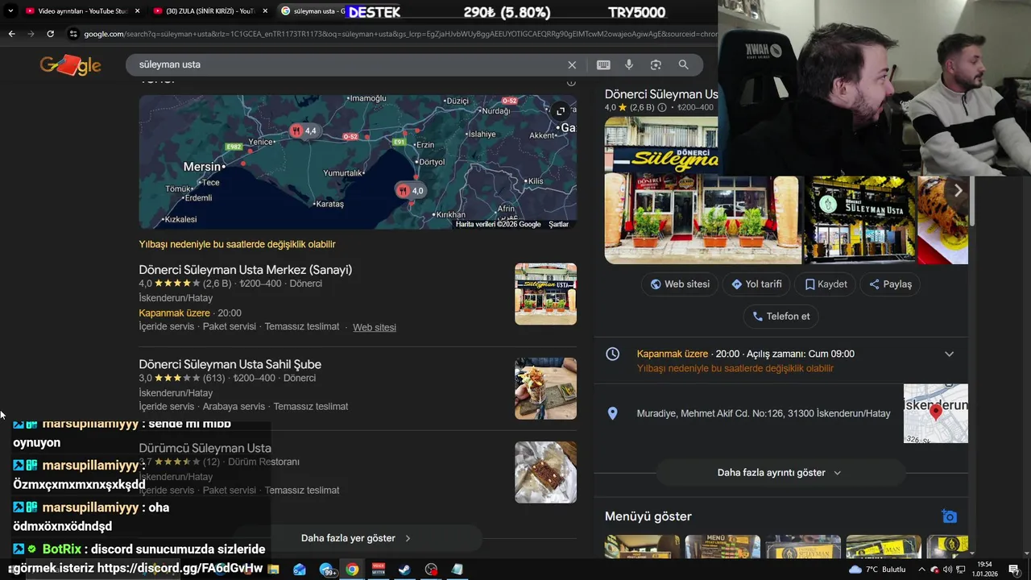The width and height of the screenshot is (1031, 580).
Task: Select the 4,4 rated restaurant map pin
Action: 304,130
